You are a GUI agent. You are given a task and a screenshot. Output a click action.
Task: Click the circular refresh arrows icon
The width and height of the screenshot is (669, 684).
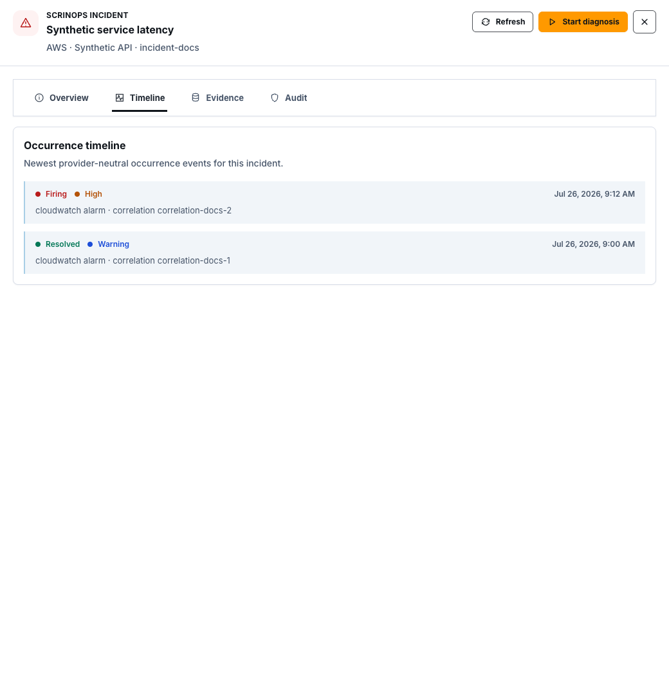tap(486, 22)
